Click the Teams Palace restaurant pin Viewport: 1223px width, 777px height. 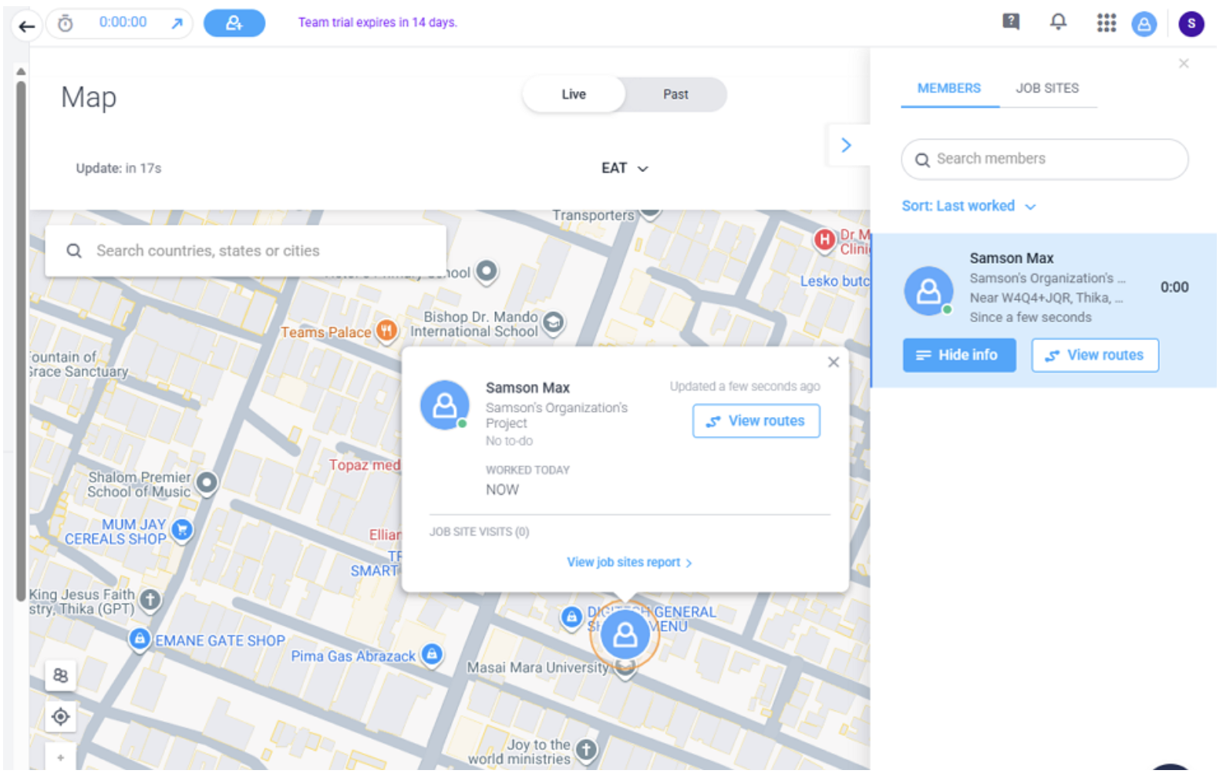coord(386,331)
